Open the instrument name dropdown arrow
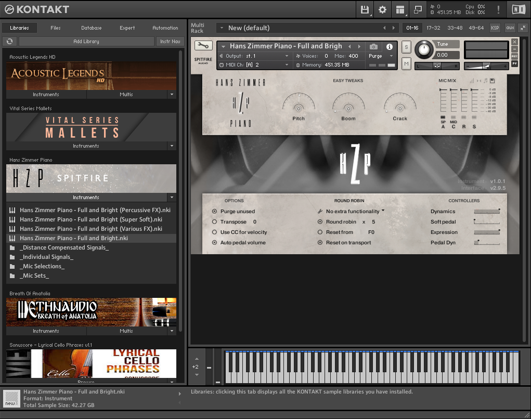Viewport: 531px width, 419px height. click(x=223, y=46)
